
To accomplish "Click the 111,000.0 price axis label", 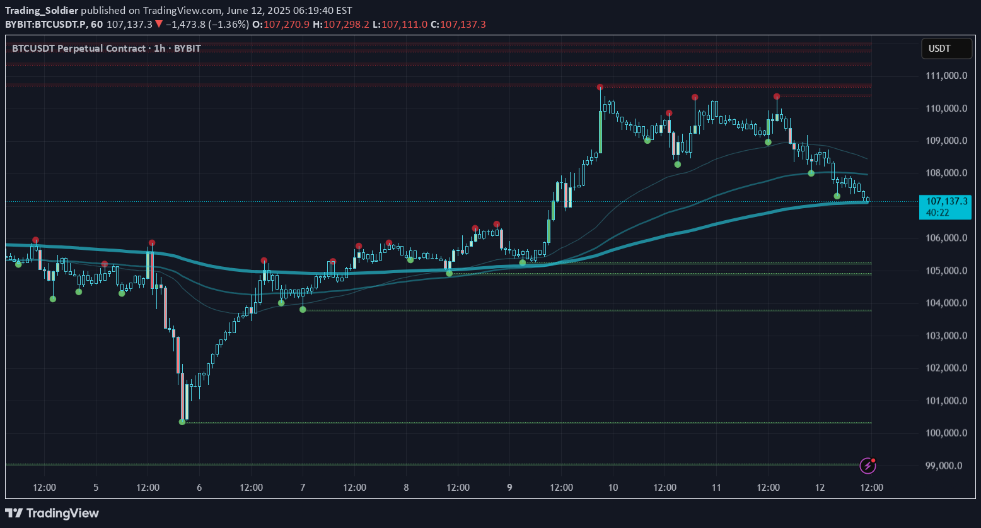I will tap(947, 76).
